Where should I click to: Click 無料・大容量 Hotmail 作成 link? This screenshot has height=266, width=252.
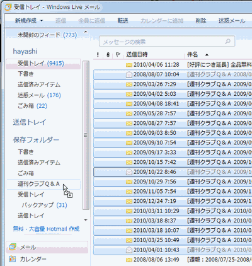click(46, 229)
